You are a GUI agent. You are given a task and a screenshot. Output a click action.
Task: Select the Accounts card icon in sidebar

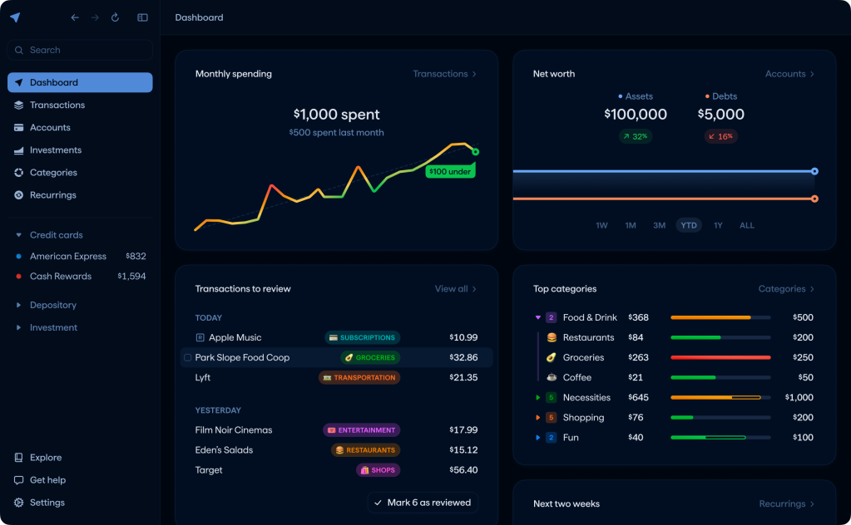(x=20, y=127)
